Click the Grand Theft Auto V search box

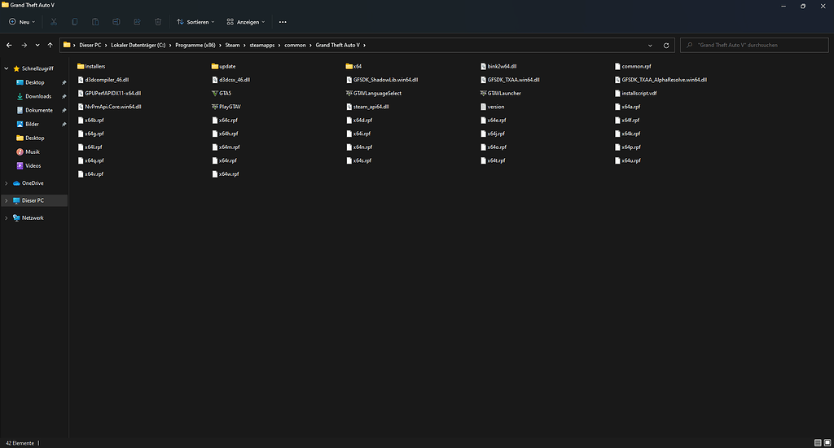[x=754, y=46]
